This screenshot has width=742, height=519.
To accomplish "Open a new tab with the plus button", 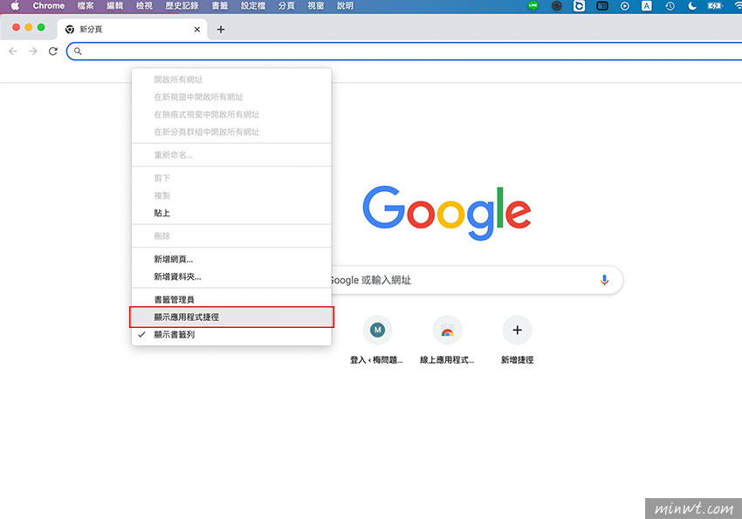I will [x=221, y=30].
